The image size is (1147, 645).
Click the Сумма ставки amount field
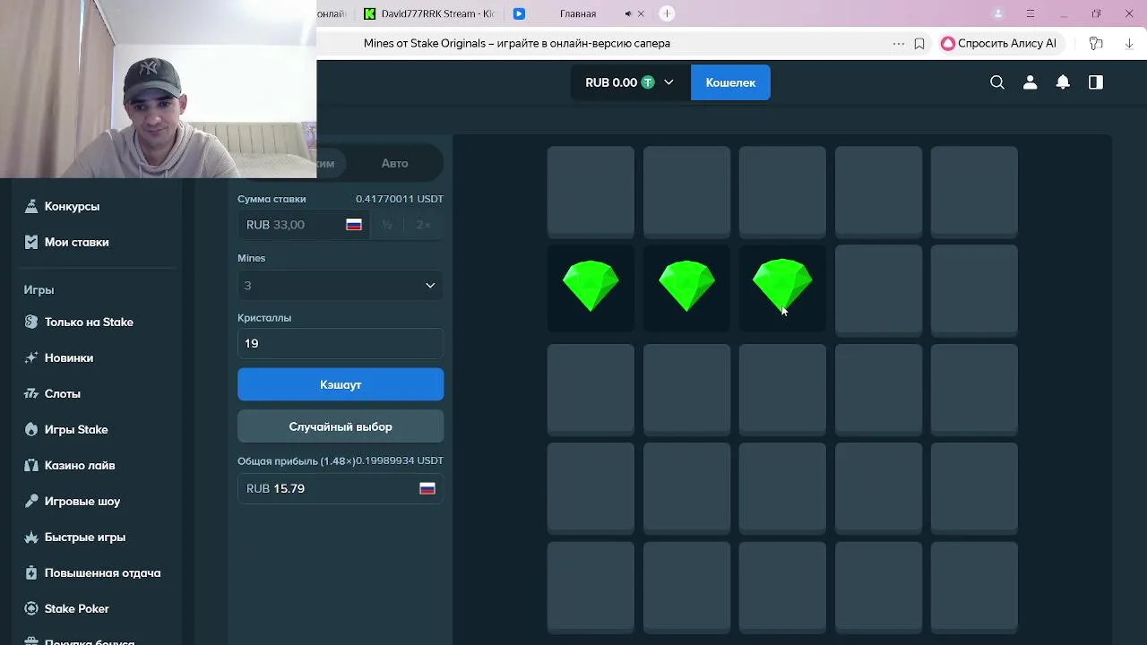pos(305,225)
